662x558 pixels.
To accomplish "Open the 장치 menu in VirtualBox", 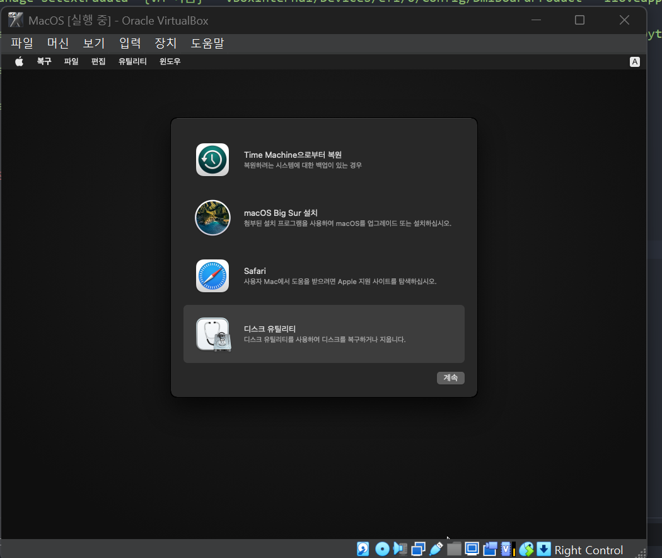I will pos(165,43).
